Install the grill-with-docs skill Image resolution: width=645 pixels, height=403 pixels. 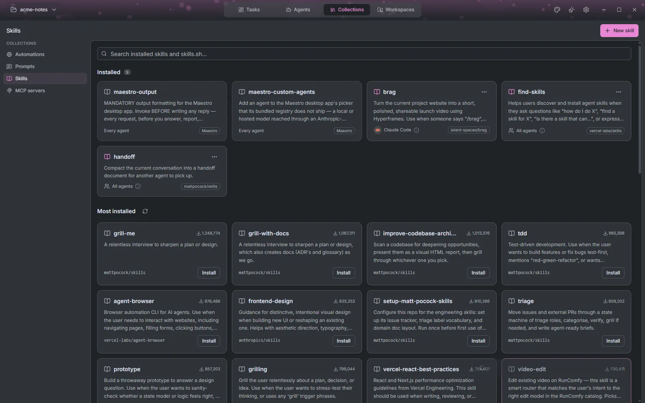(343, 273)
